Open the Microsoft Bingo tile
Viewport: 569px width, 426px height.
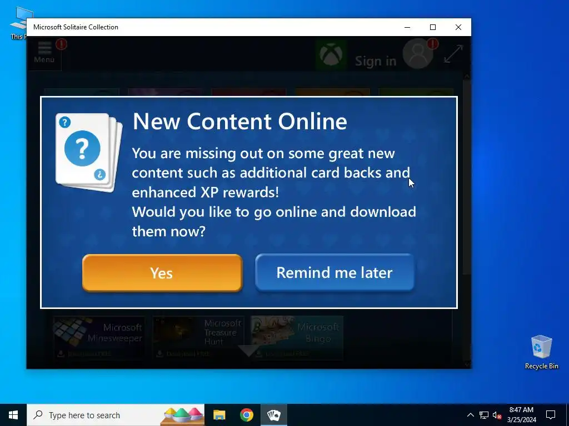(297, 338)
